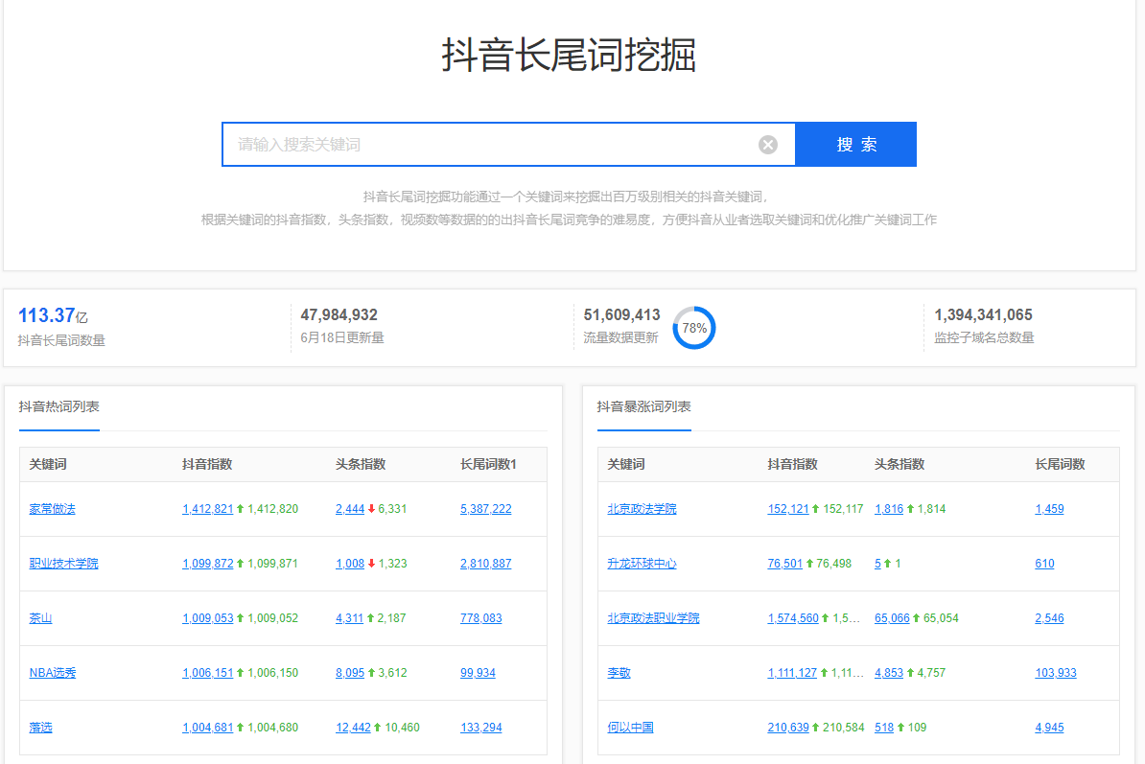1145x764 pixels.
Task: Open keyword link 落选
Action: point(40,728)
